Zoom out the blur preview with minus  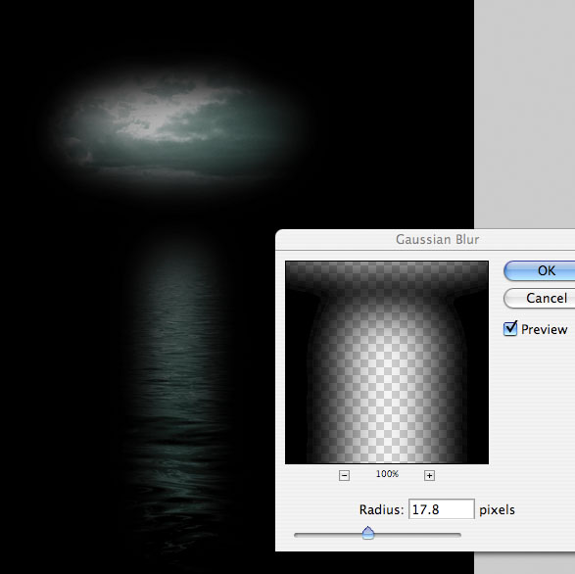(x=344, y=476)
